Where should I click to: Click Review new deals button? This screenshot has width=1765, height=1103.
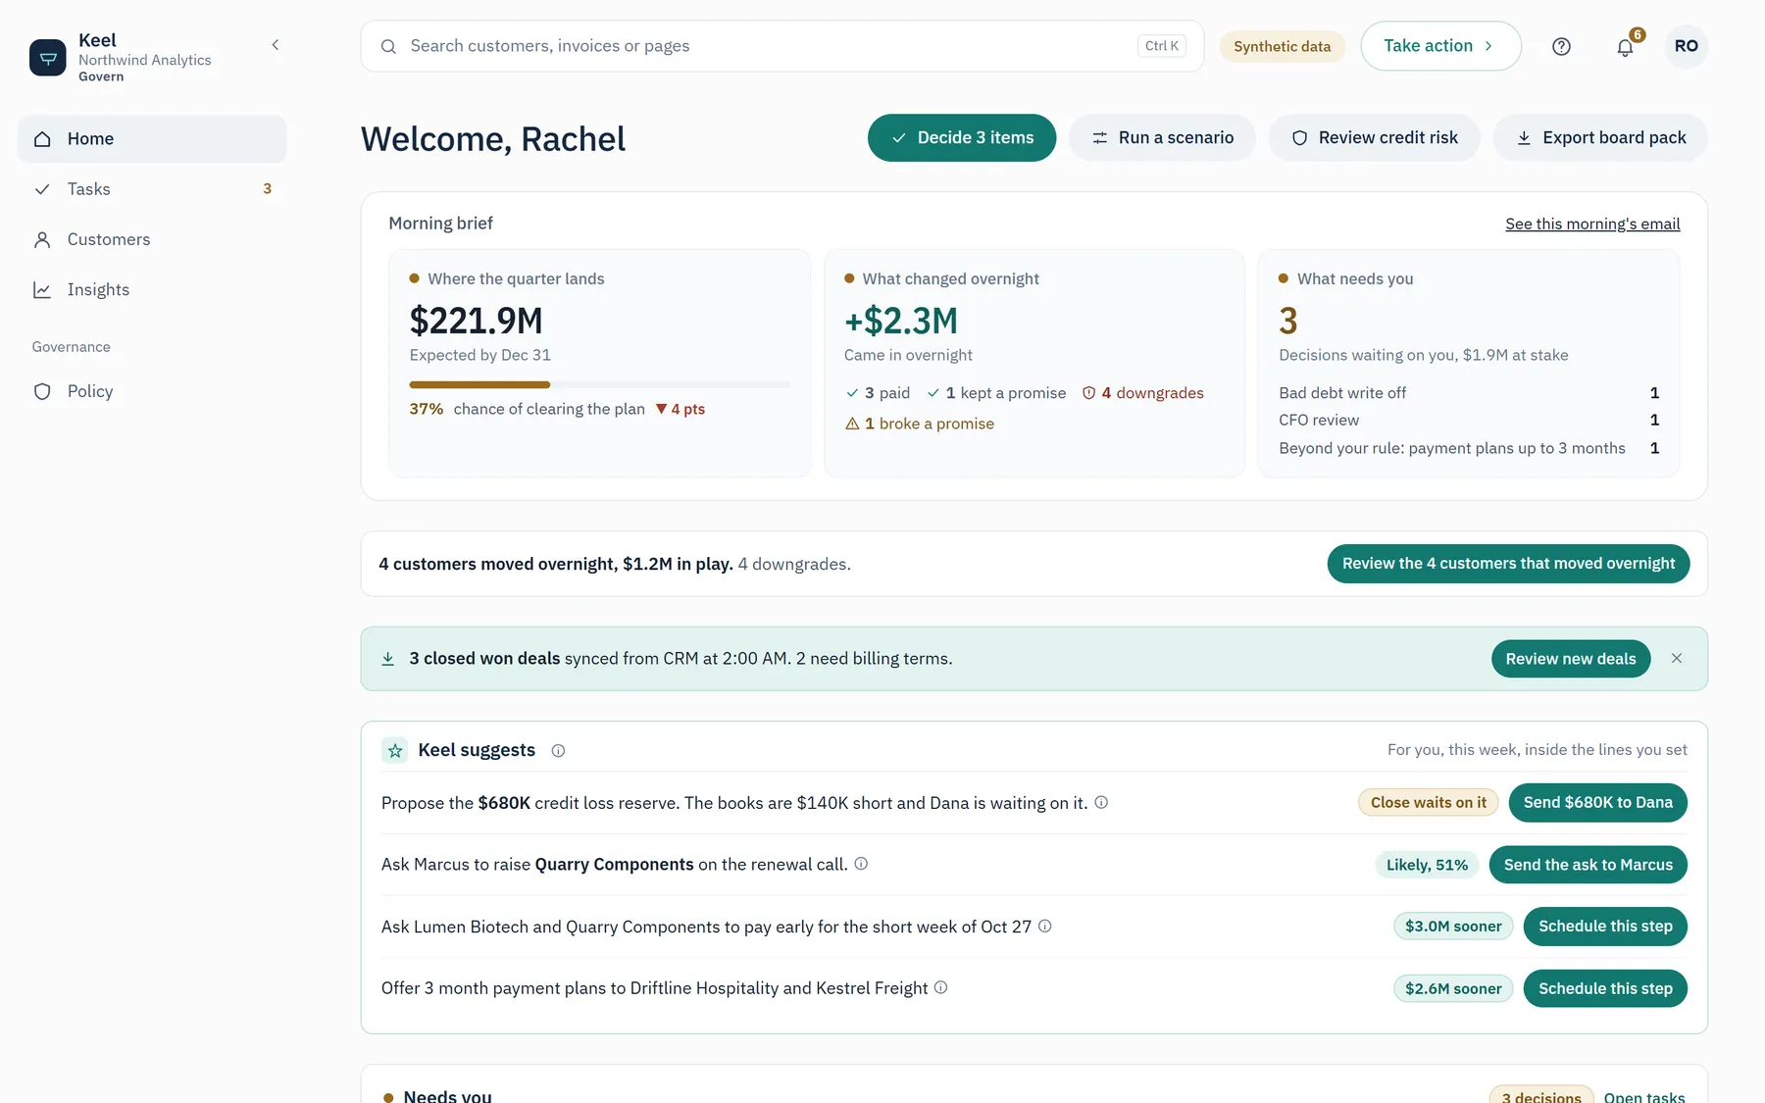(x=1571, y=659)
